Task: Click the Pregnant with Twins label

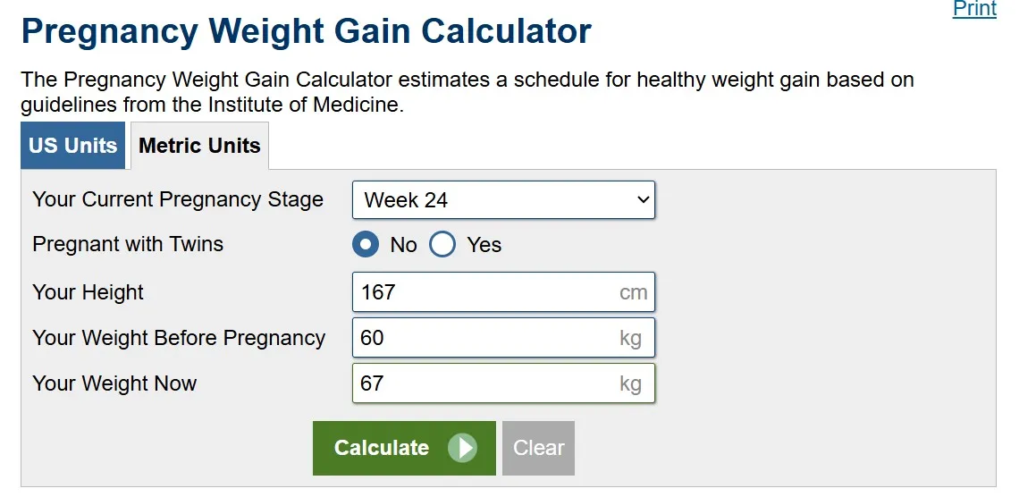Action: tap(128, 244)
